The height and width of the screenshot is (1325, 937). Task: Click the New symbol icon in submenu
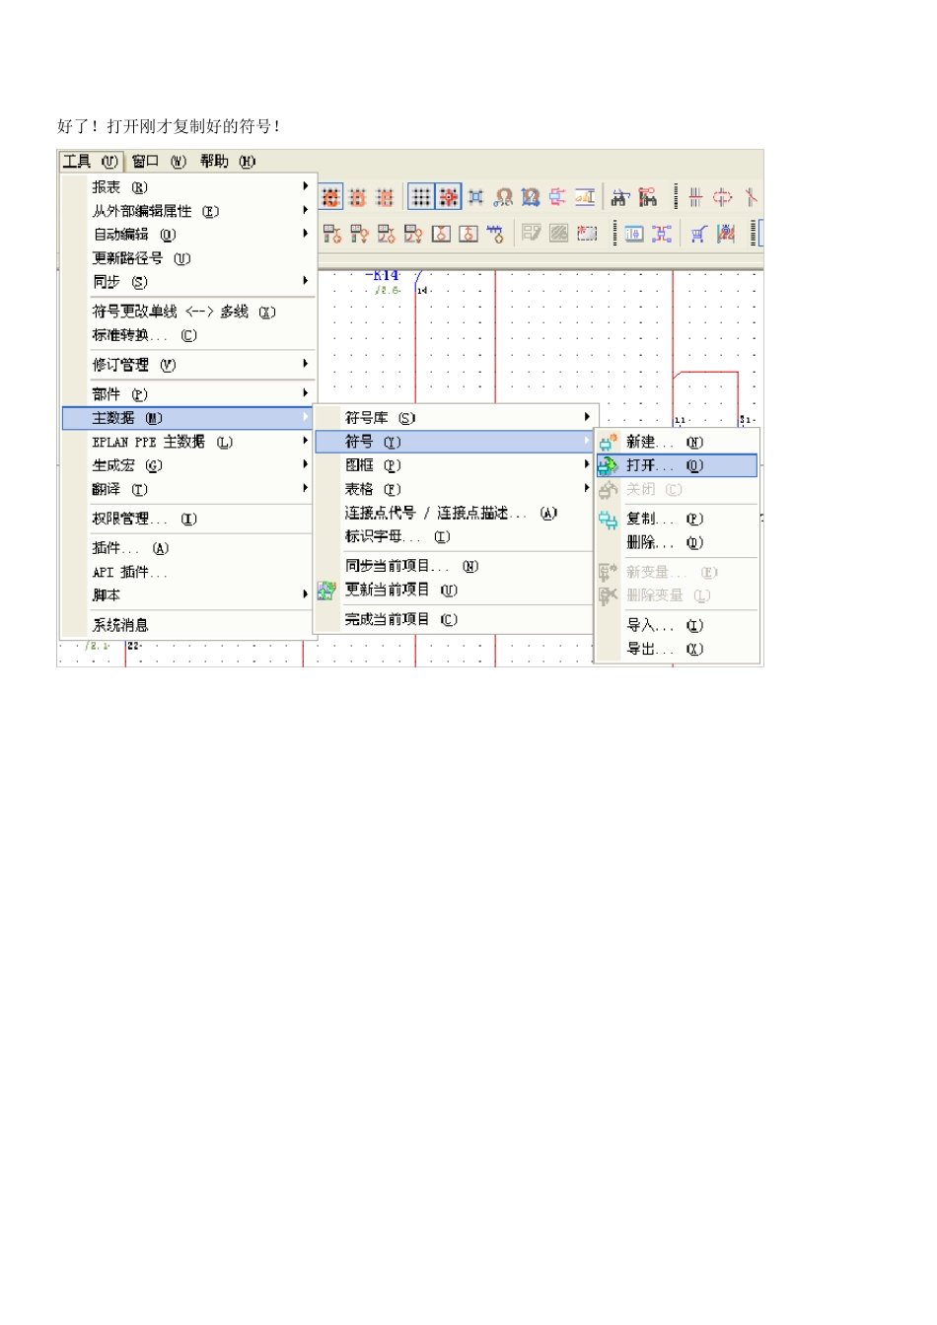tap(609, 443)
